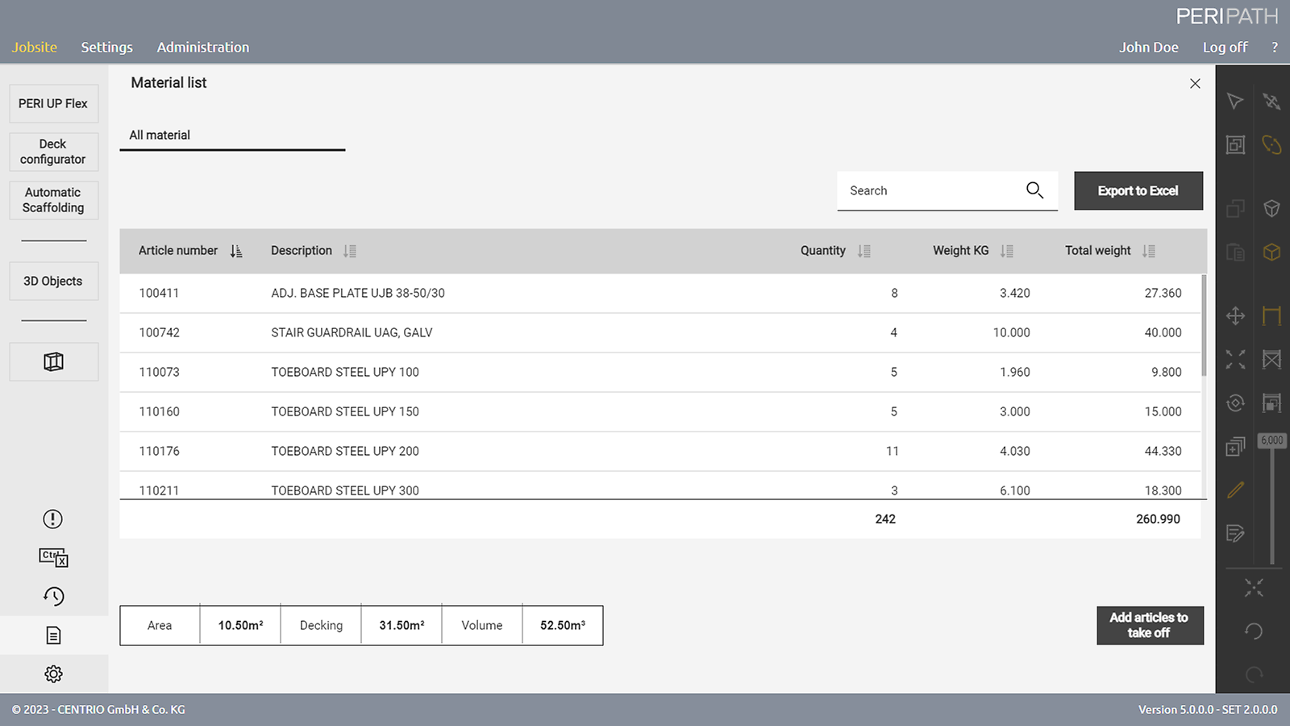Screen dimensions: 1290x726
Task: Click the Export to Excel button
Action: click(1138, 191)
